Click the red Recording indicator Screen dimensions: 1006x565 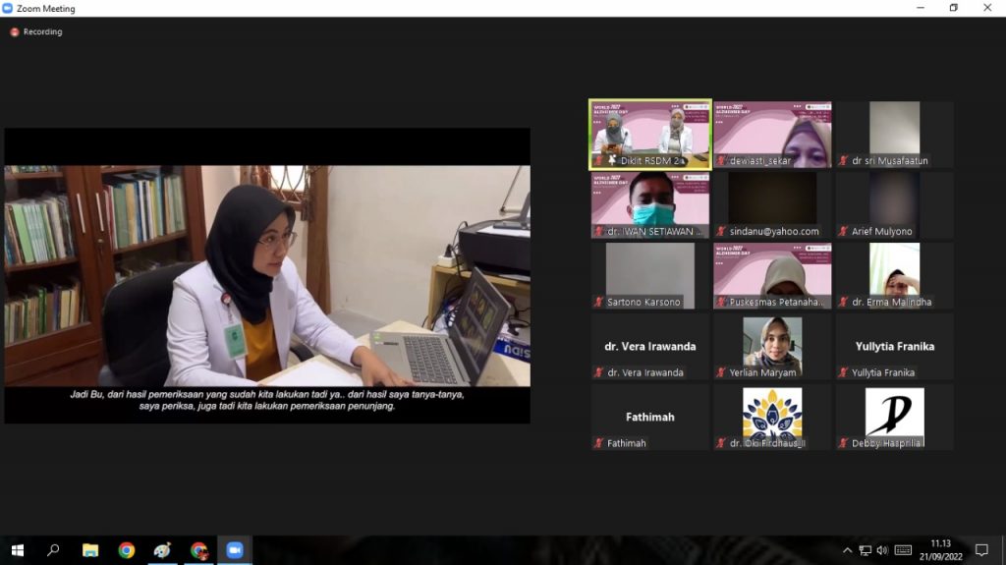[15, 31]
